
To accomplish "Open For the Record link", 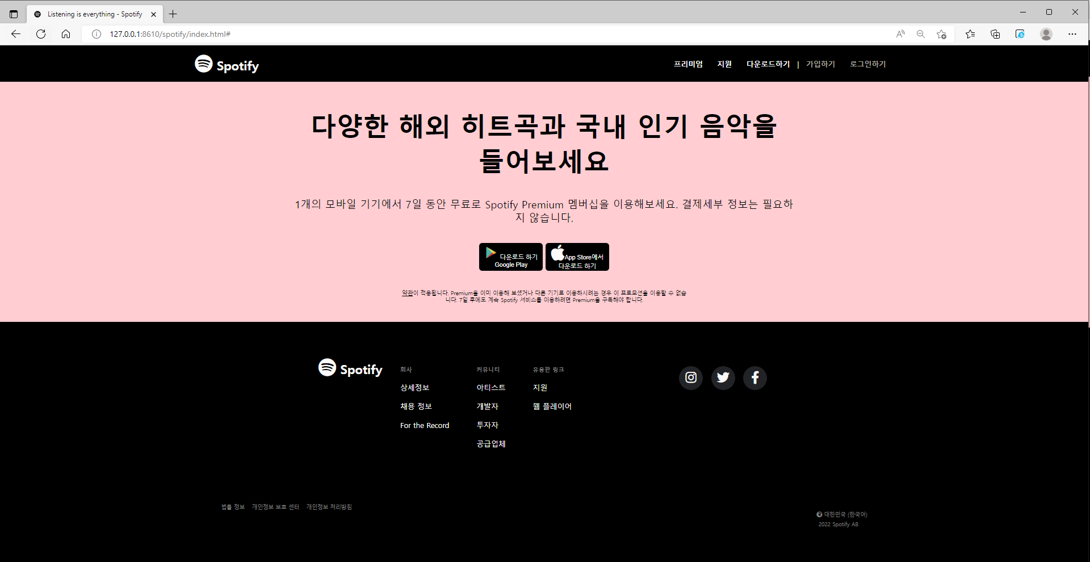I will [425, 425].
